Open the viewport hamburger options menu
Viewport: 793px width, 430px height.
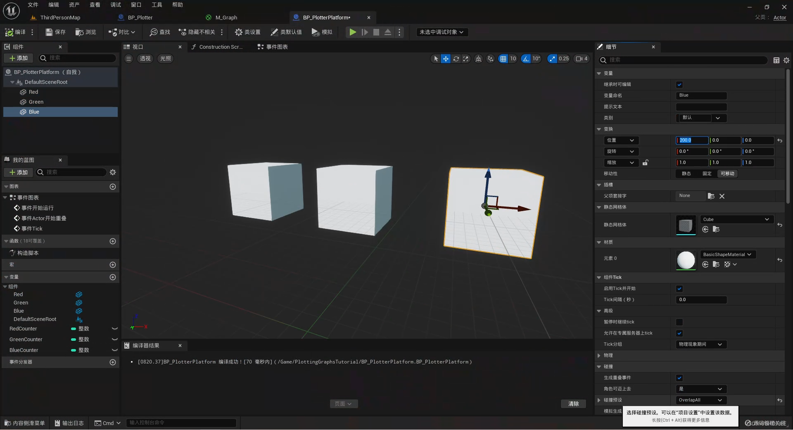click(x=129, y=59)
